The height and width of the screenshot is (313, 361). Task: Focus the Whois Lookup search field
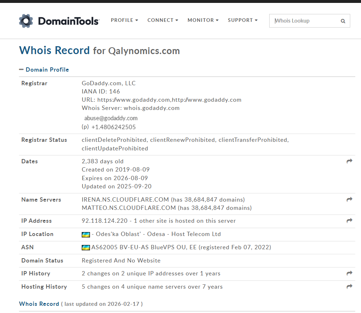(305, 21)
